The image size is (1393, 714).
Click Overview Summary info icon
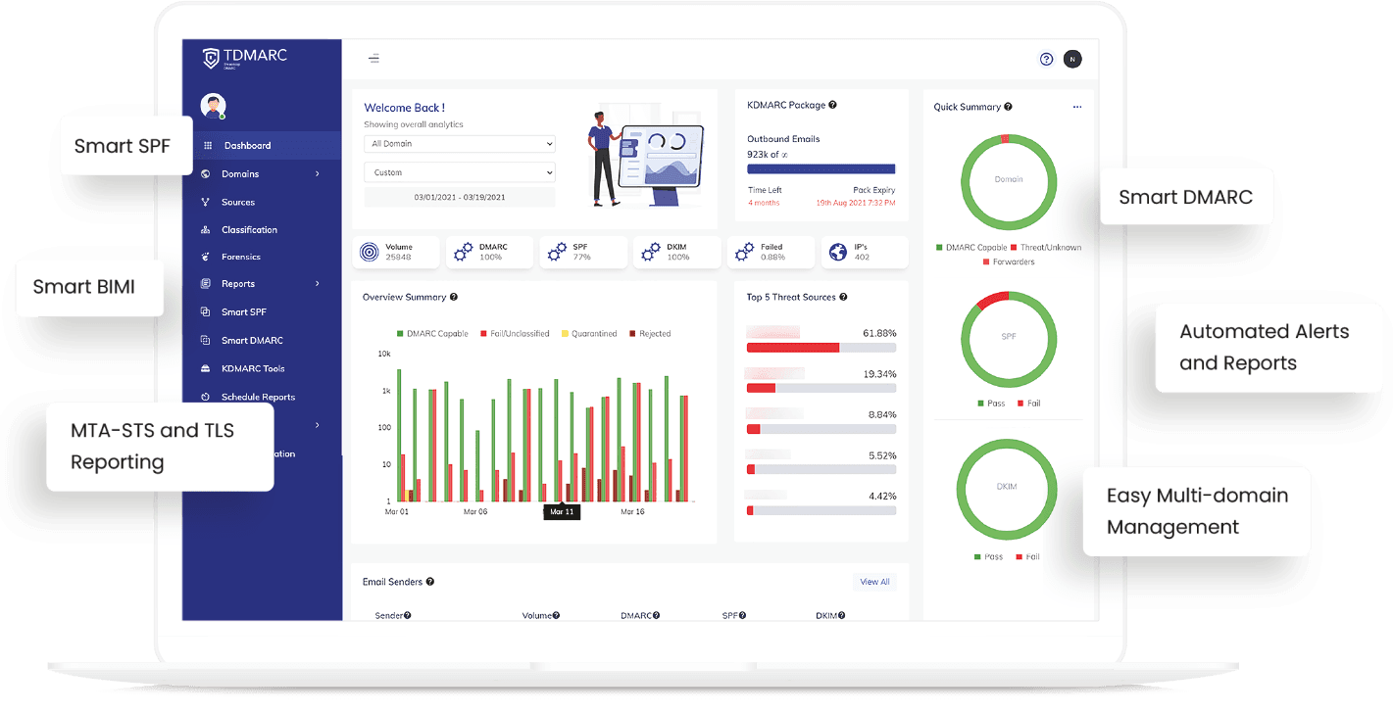[x=453, y=297]
